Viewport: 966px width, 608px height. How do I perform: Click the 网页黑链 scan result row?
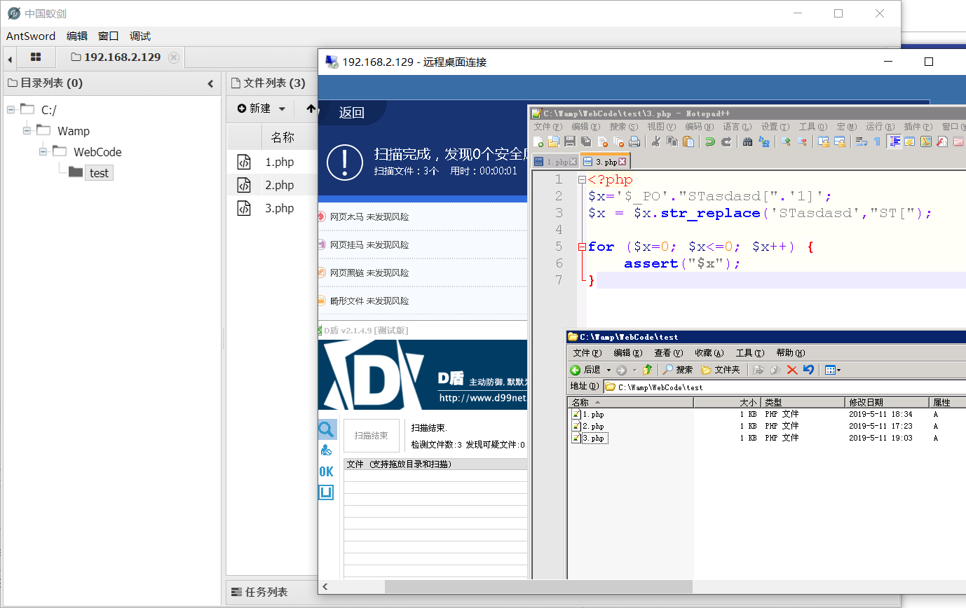click(422, 272)
